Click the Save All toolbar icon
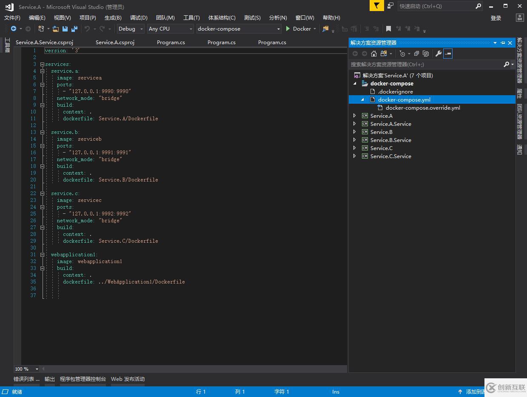527x397 pixels. click(x=74, y=29)
